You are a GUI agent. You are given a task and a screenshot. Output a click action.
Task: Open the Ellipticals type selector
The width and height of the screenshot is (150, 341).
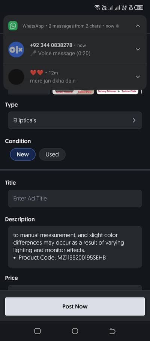point(75,120)
